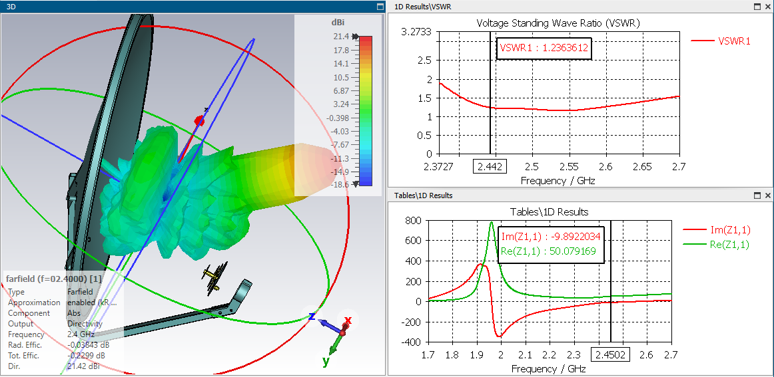Click the color bar lower limit arrow
Screen dimensions: 774x377
tap(354, 184)
